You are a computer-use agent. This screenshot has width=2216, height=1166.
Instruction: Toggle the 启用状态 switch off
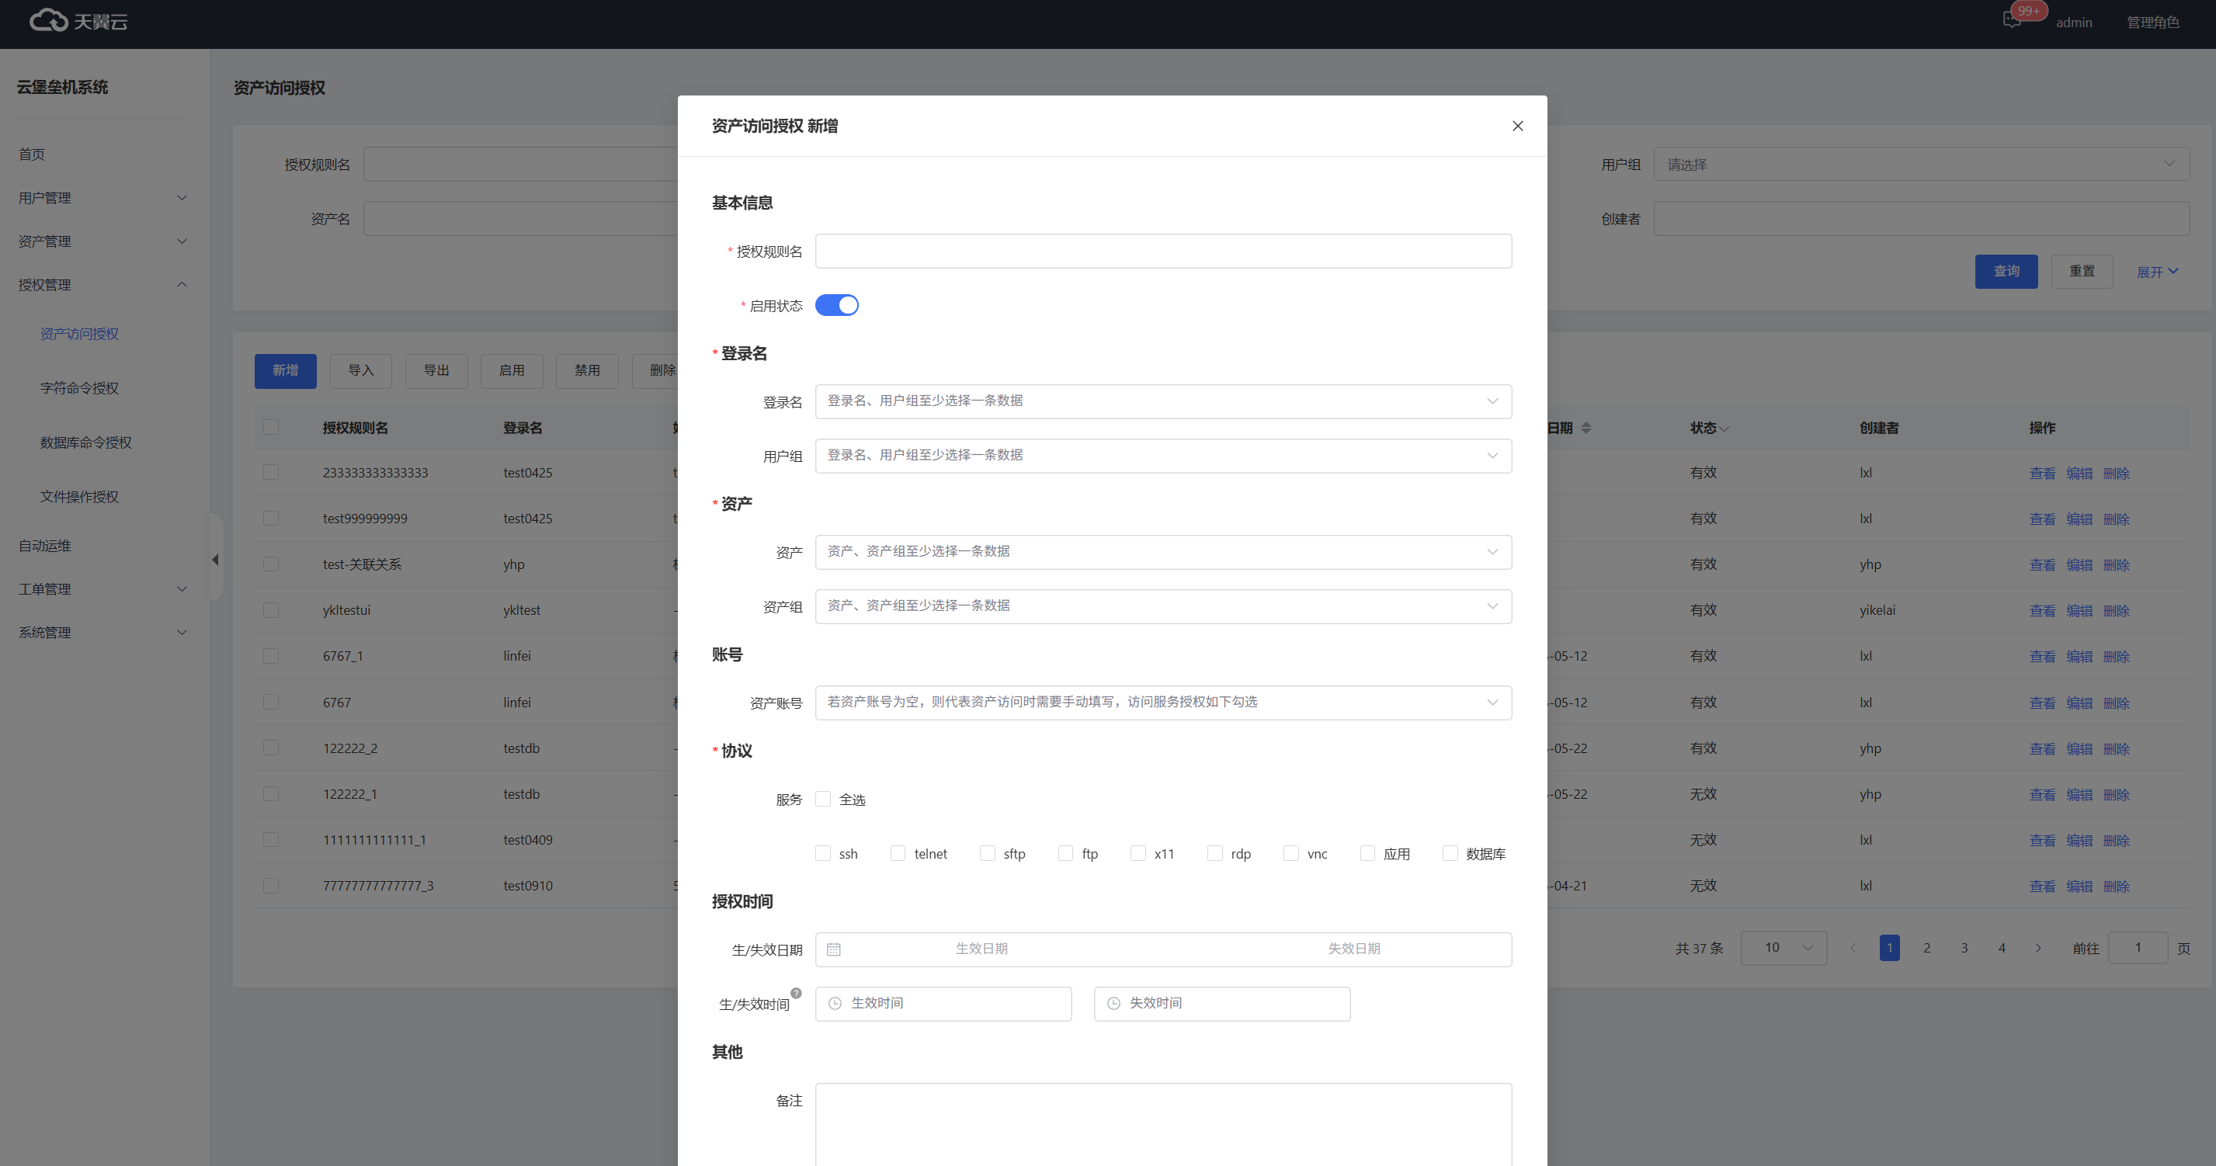(x=836, y=305)
